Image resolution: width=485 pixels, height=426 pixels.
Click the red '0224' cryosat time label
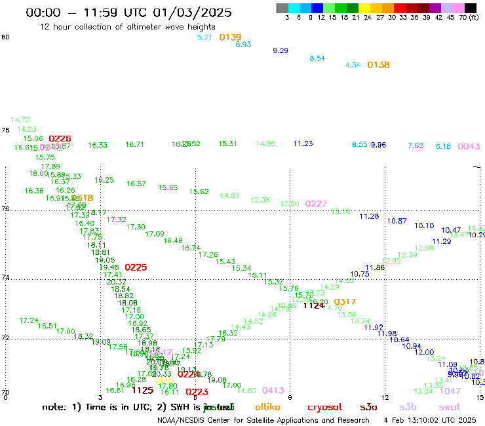189,374
